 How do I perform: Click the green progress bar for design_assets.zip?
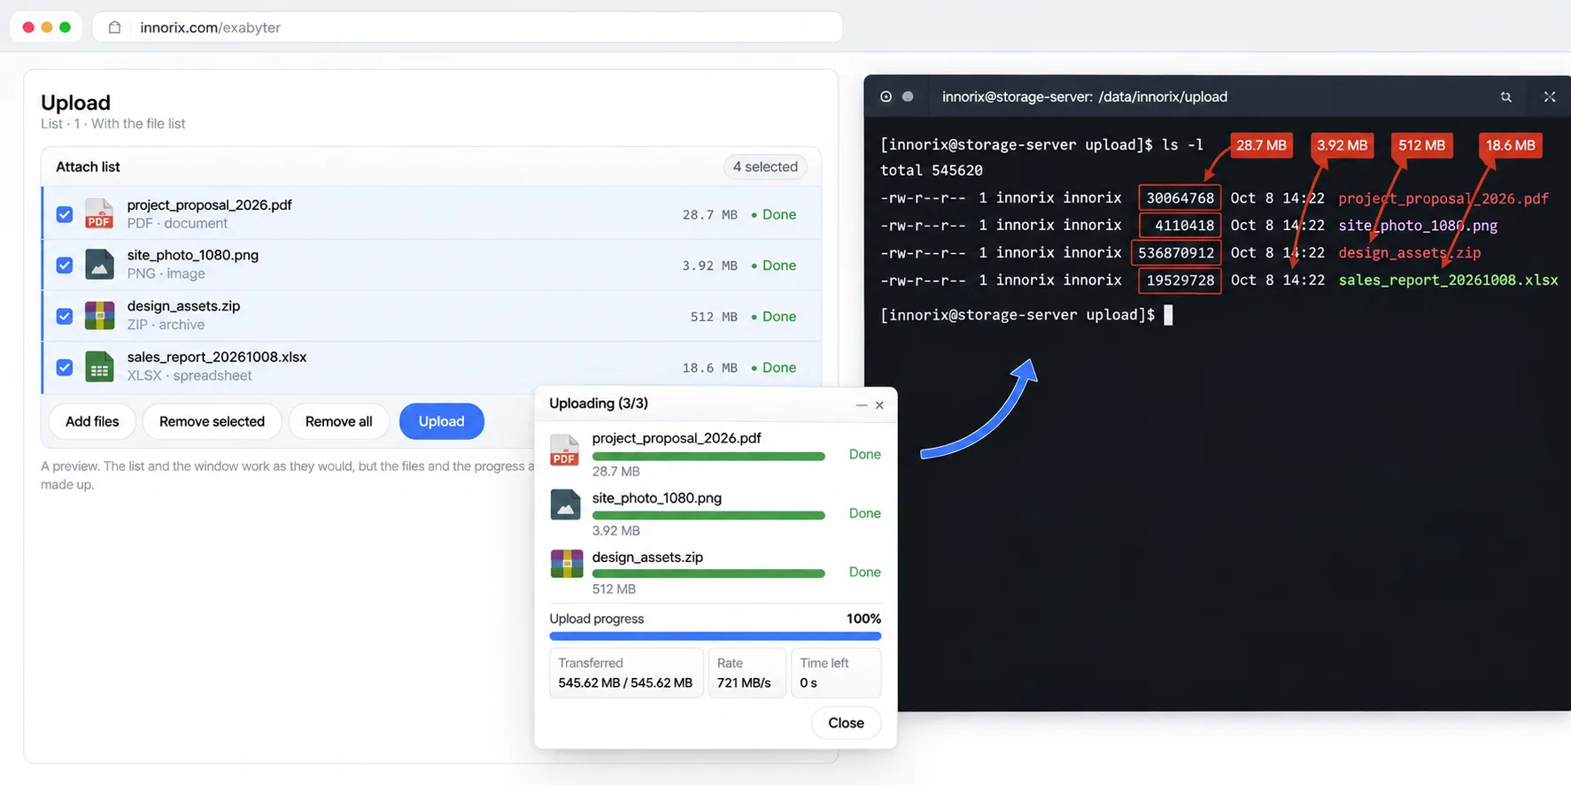pos(708,573)
